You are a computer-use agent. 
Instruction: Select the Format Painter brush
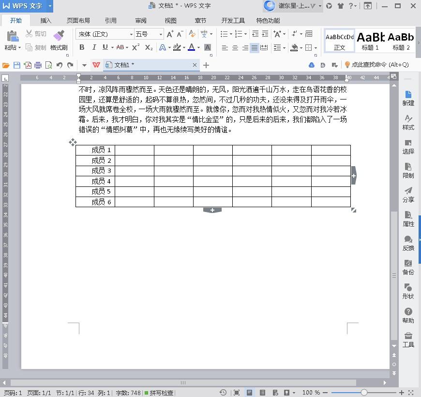[59, 36]
